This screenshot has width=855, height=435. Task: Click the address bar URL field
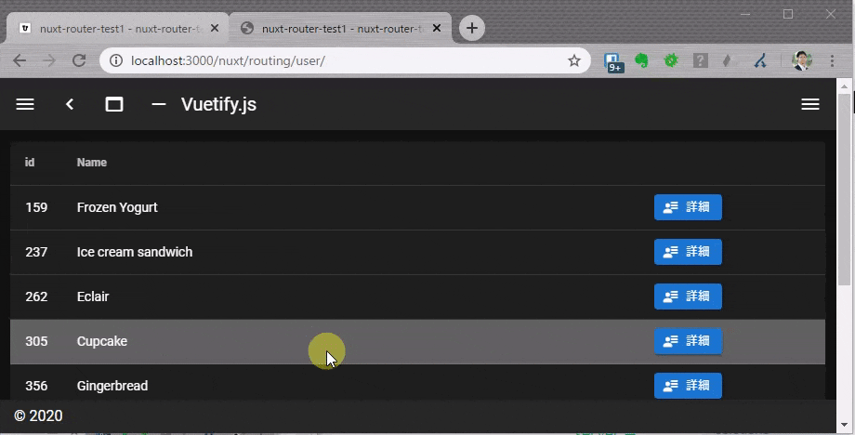click(x=344, y=60)
